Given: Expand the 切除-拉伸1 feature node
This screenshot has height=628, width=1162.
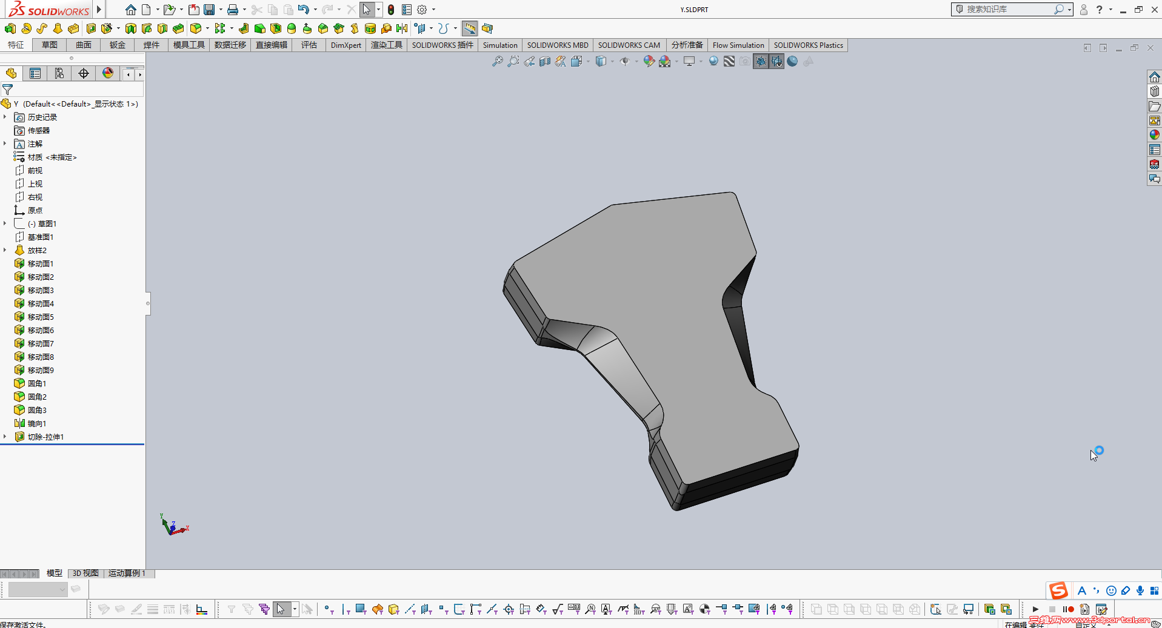Looking at the screenshot, I should [5, 437].
